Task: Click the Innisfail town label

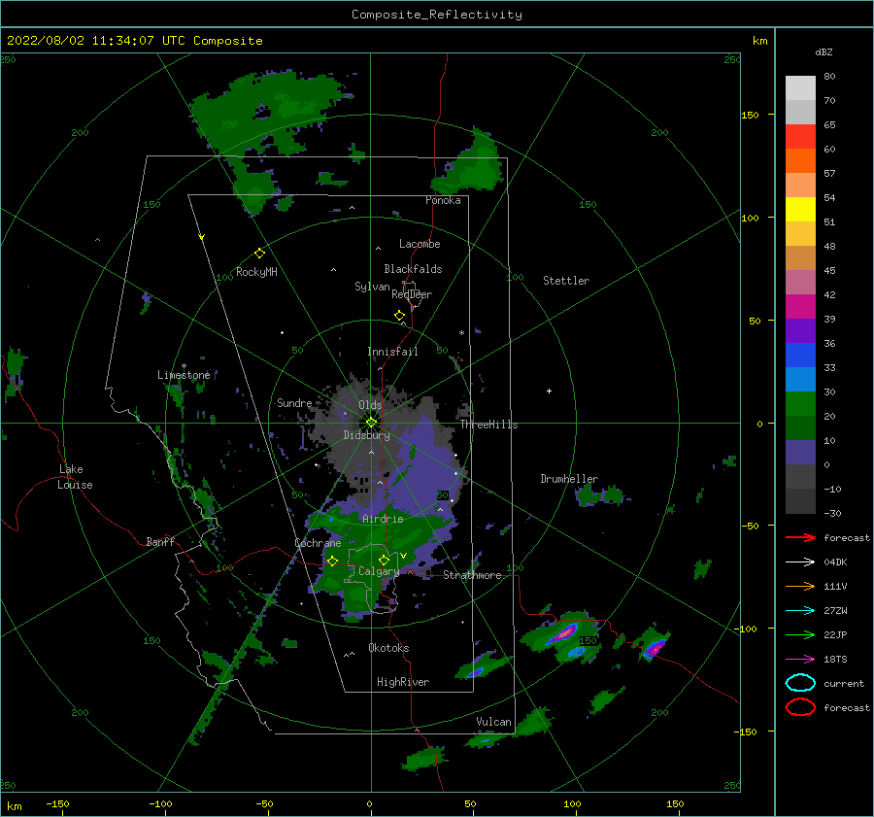Action: coord(392,352)
